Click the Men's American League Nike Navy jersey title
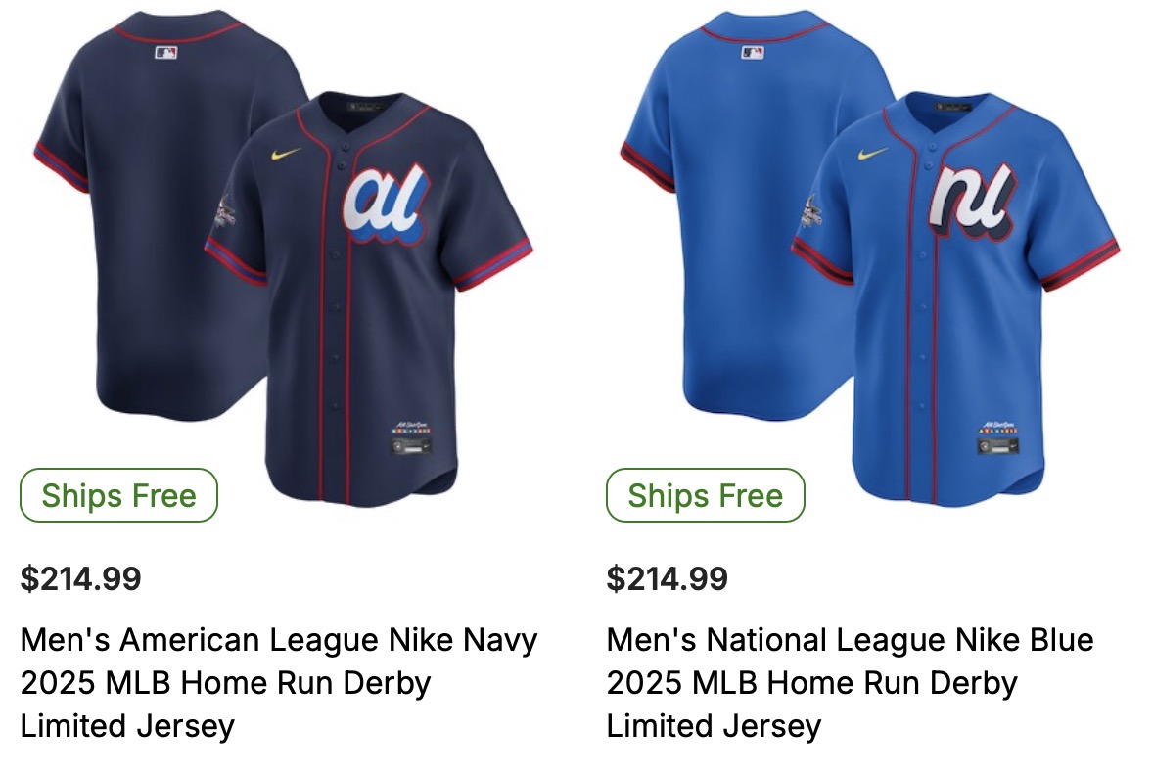Image resolution: width=1153 pixels, height=775 pixels. coord(279,682)
